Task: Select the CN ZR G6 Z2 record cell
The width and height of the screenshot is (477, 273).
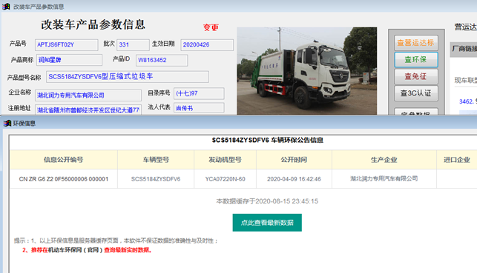Action: (64, 179)
